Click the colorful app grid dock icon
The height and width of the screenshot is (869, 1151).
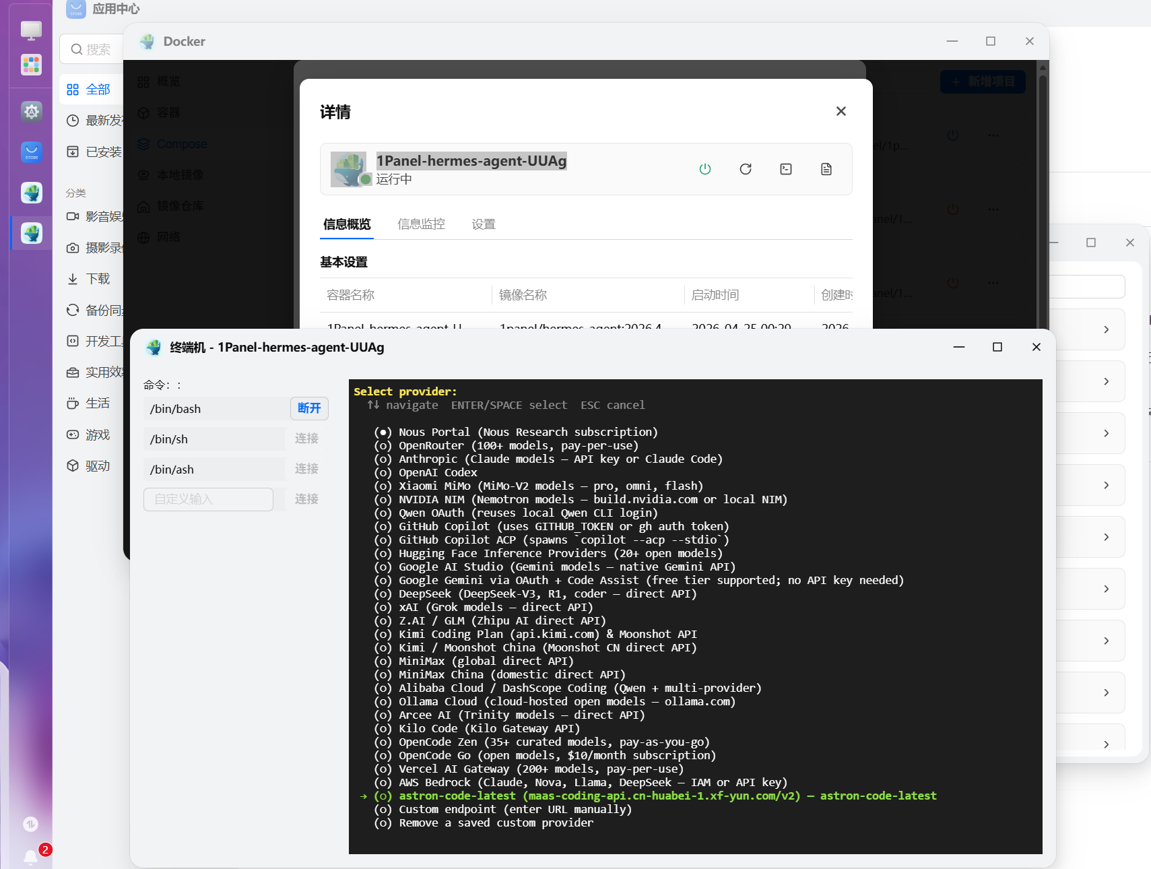(x=32, y=65)
